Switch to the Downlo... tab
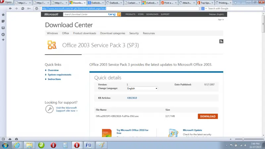Image resolution: width=265 pixels, height=149 pixels. [x=78, y=3]
